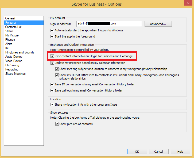Toggle Save call logs in email folder
Image resolution: width=194 pixels, height=158 pixels.
(x=52, y=90)
